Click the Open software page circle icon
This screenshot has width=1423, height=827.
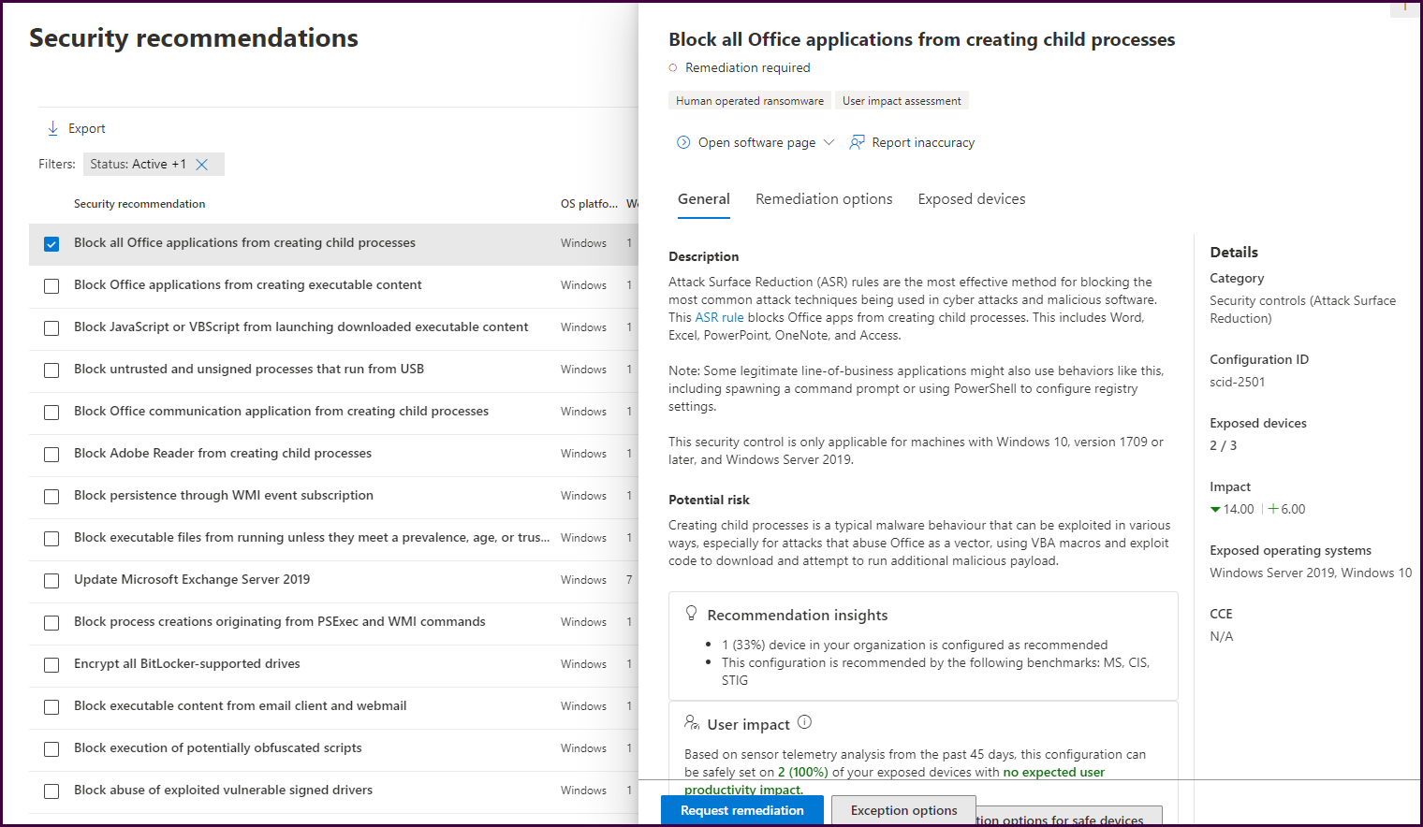683,142
